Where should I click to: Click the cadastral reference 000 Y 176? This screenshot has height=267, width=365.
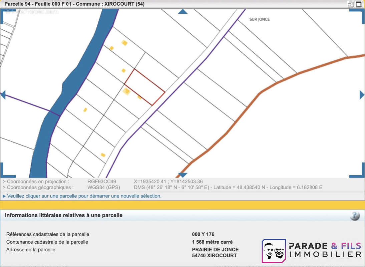click(x=203, y=234)
